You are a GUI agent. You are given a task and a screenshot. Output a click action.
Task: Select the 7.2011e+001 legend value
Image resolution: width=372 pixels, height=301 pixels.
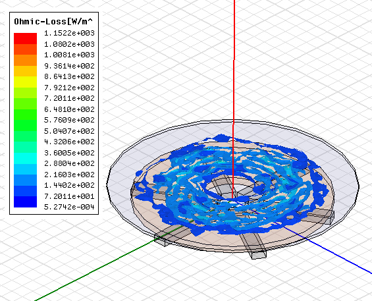coord(69,196)
